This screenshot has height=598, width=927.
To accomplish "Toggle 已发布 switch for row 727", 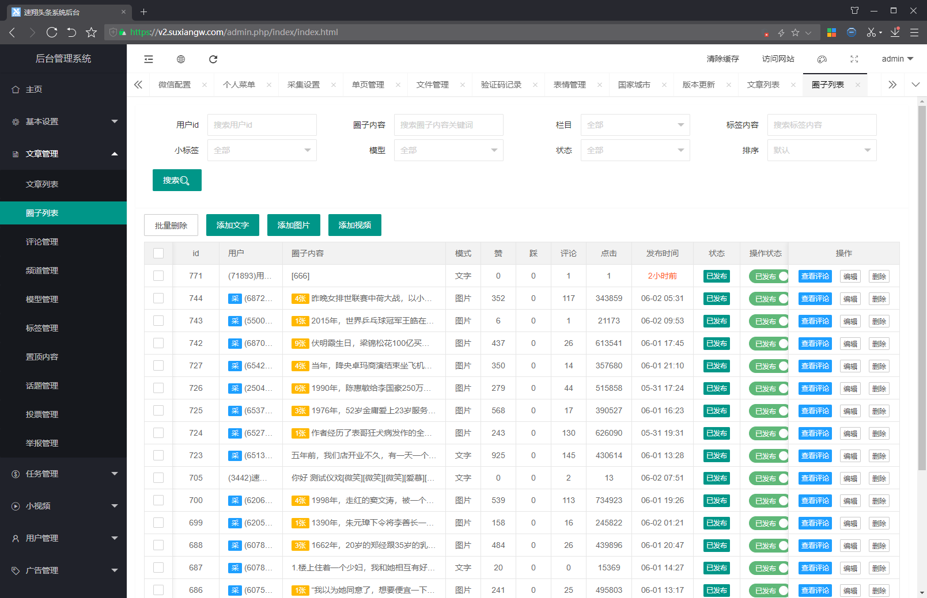I will (769, 366).
